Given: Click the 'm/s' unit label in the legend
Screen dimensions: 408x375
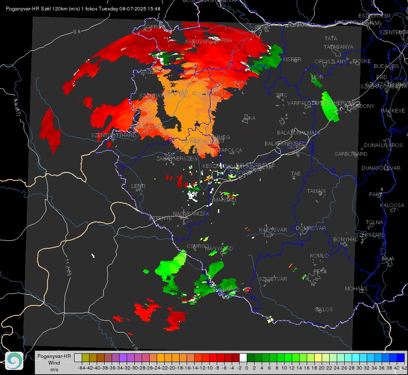Looking at the screenshot, I should [54, 370].
